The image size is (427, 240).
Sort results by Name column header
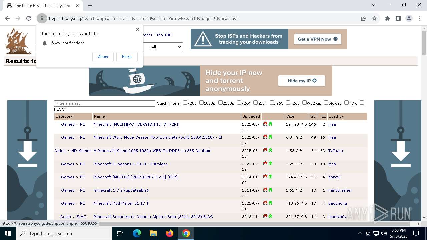pos(99,116)
